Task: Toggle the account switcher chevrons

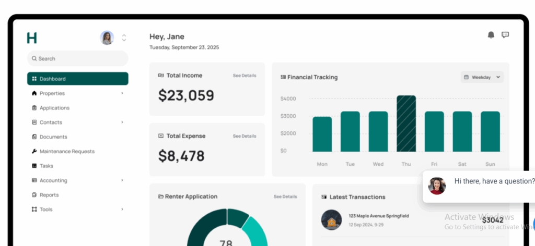Action: 124,38
